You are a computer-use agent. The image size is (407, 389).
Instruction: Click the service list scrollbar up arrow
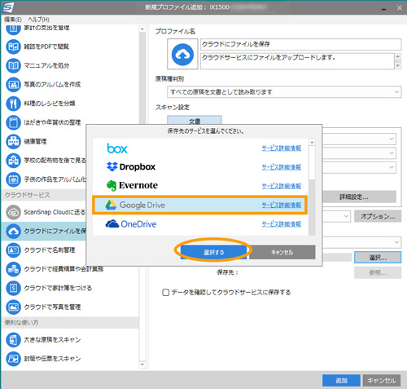pyautogui.click(x=312, y=142)
